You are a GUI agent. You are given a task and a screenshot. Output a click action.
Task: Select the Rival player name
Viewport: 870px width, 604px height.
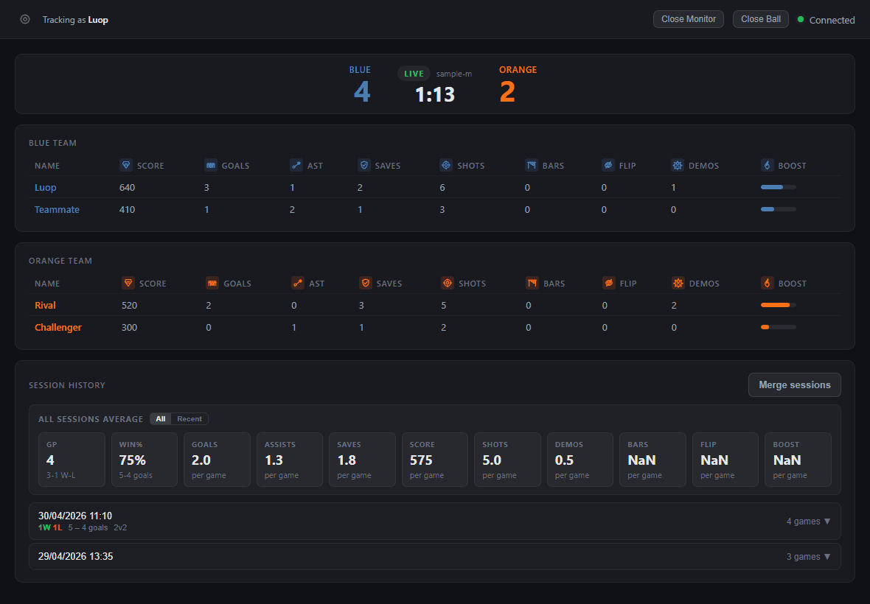tap(45, 306)
